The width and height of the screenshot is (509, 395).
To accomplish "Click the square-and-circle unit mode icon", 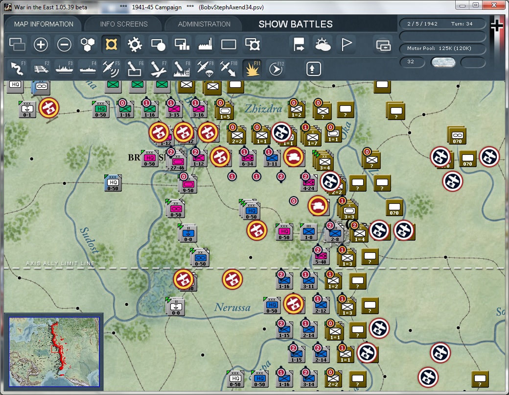I will 158,45.
